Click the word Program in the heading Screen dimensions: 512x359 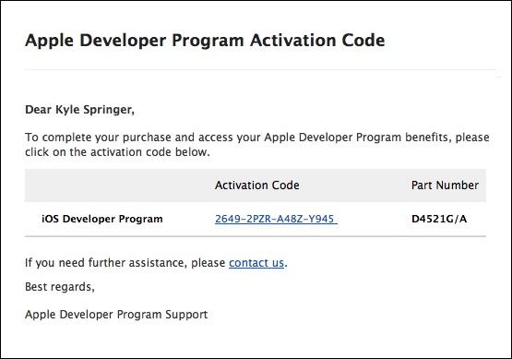point(208,42)
